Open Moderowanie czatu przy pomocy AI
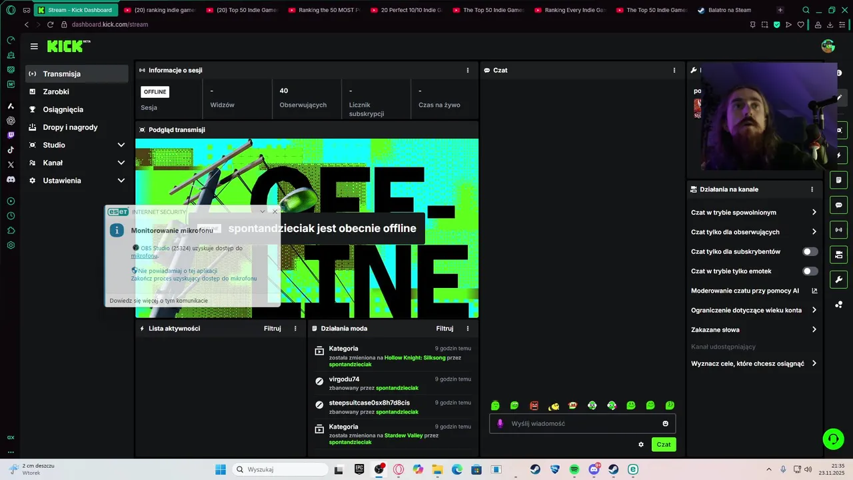The height and width of the screenshot is (480, 853). 754,291
